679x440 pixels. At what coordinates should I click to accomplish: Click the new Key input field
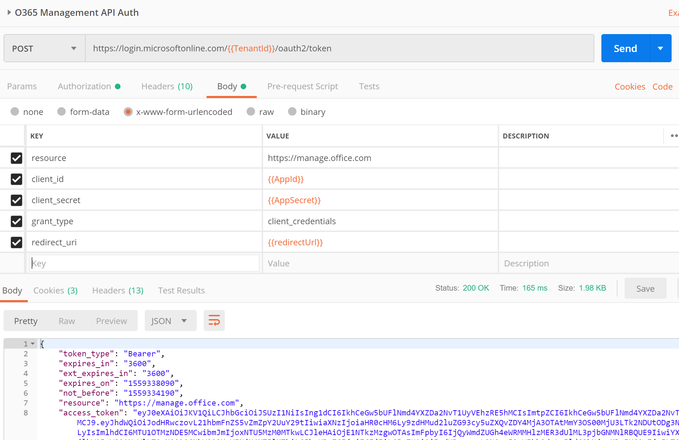click(x=144, y=263)
